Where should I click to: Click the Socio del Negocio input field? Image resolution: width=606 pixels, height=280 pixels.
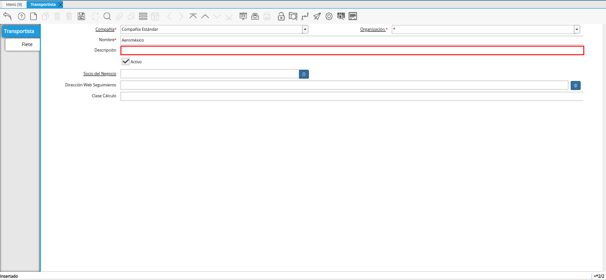tap(210, 74)
